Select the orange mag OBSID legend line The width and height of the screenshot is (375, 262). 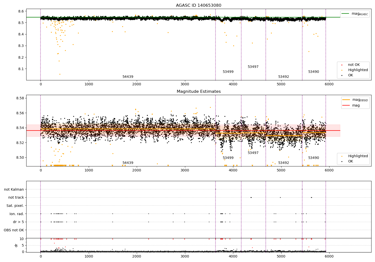pyautogui.click(x=346, y=100)
